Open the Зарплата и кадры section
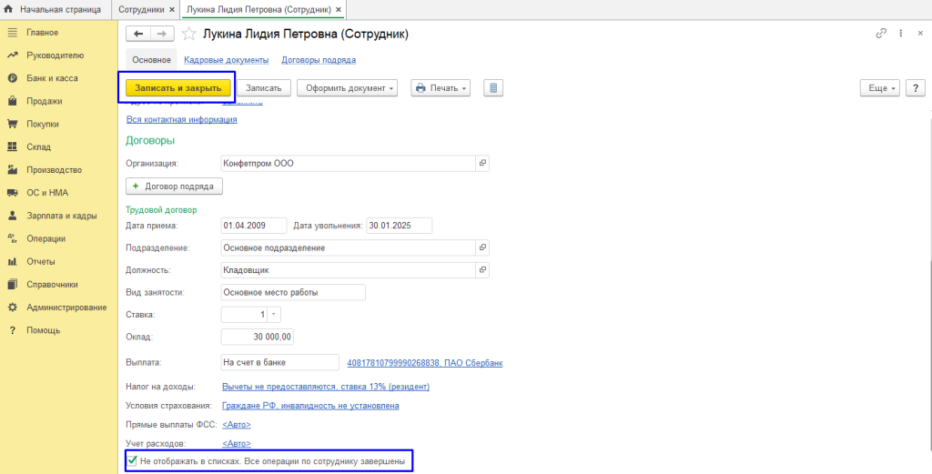Viewport: 932px width, 474px height. tap(62, 216)
